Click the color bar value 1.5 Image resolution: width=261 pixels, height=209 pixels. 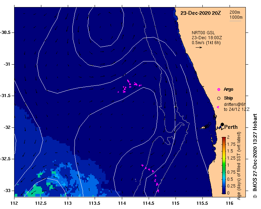click(x=230, y=151)
